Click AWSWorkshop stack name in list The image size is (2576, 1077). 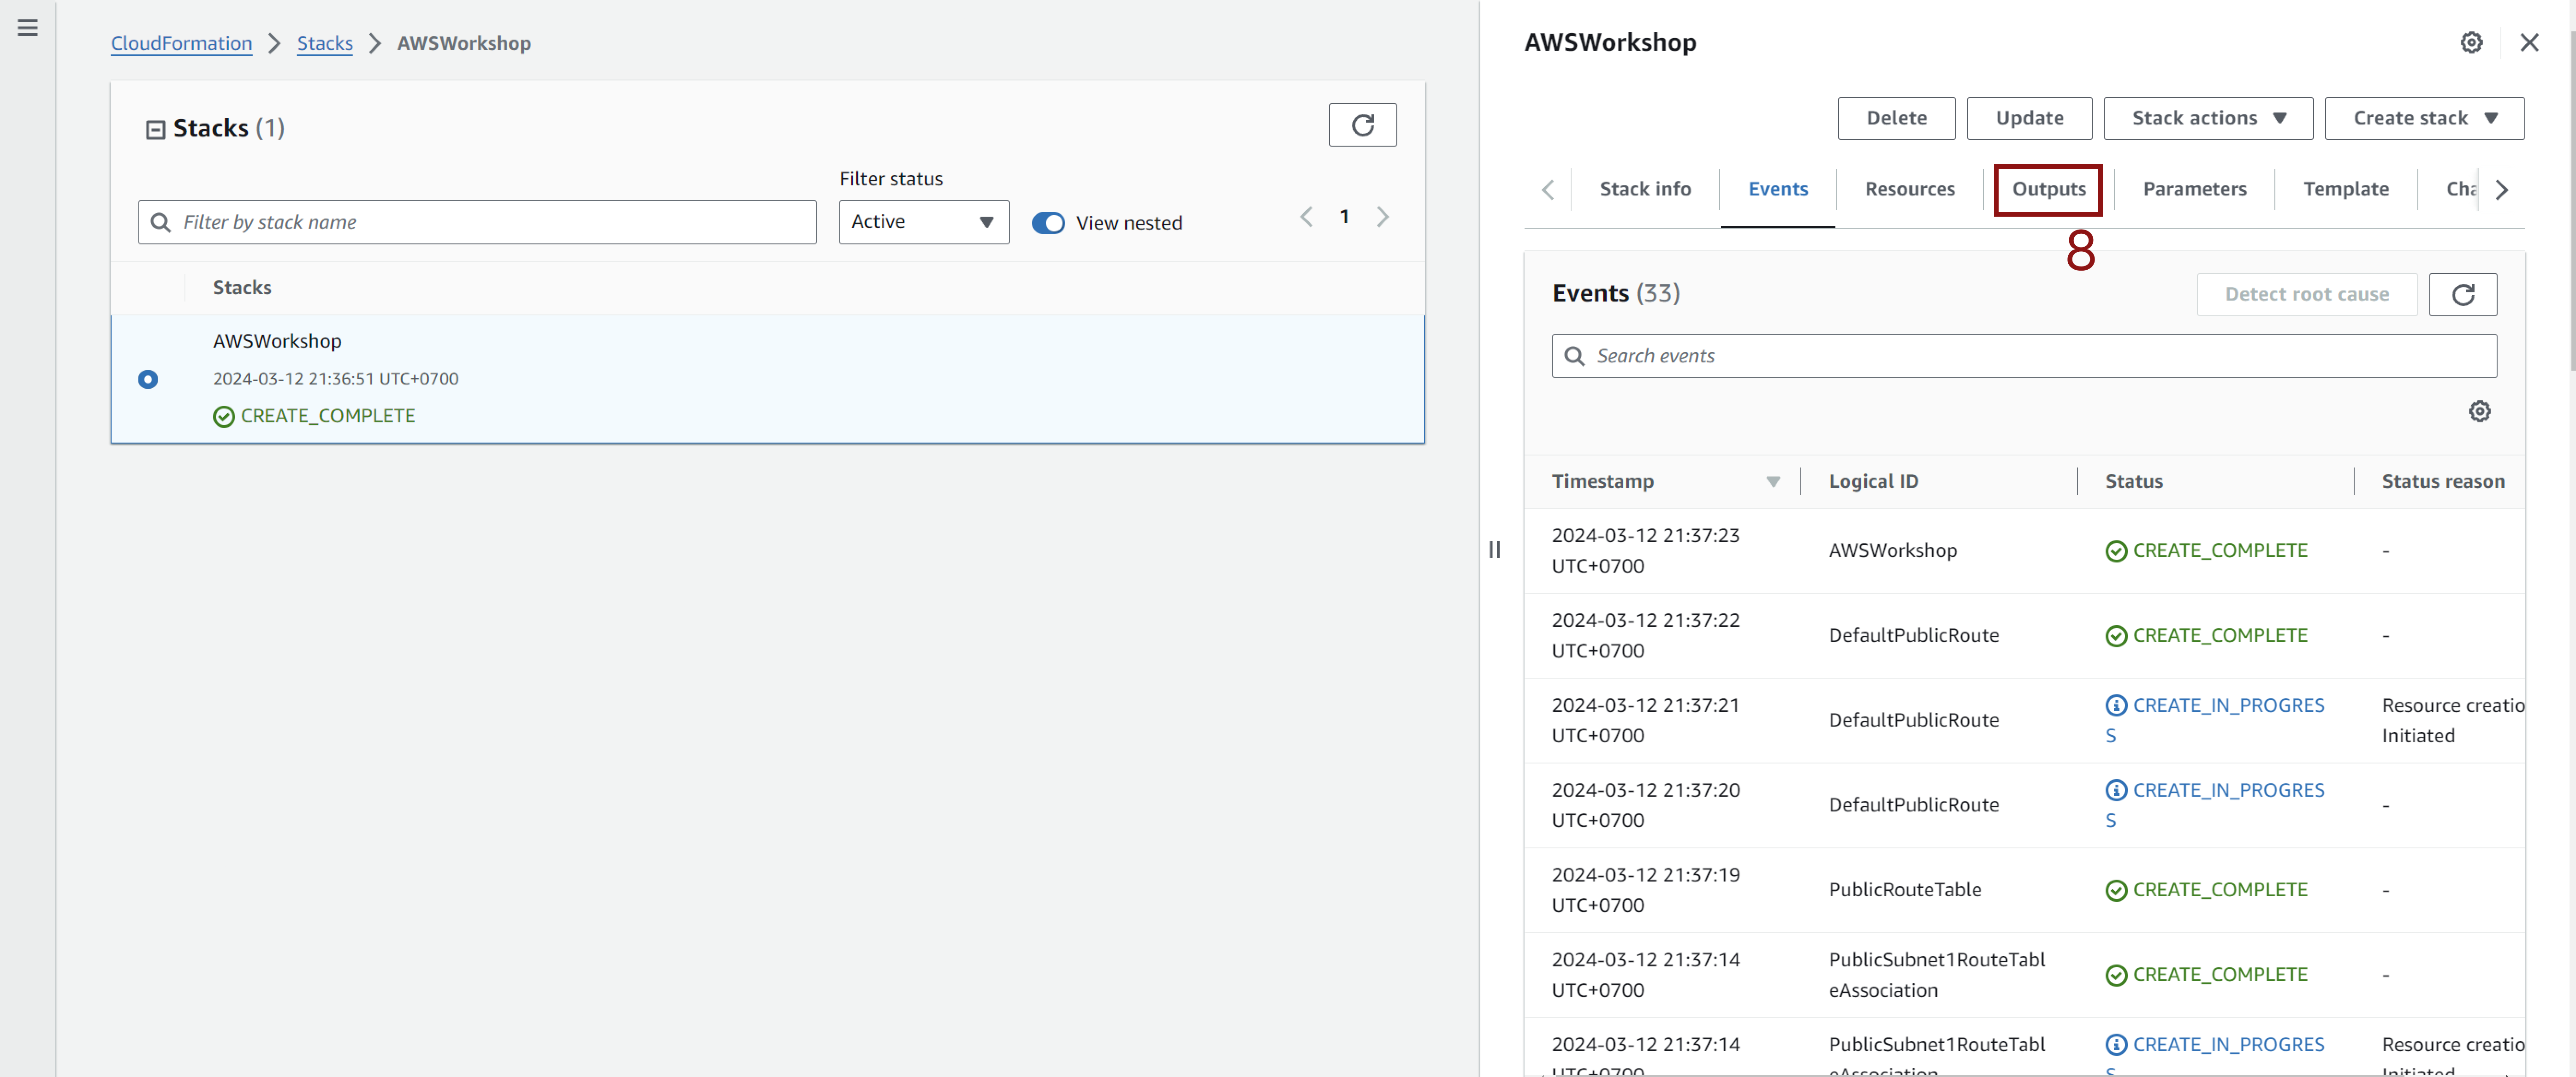(277, 341)
